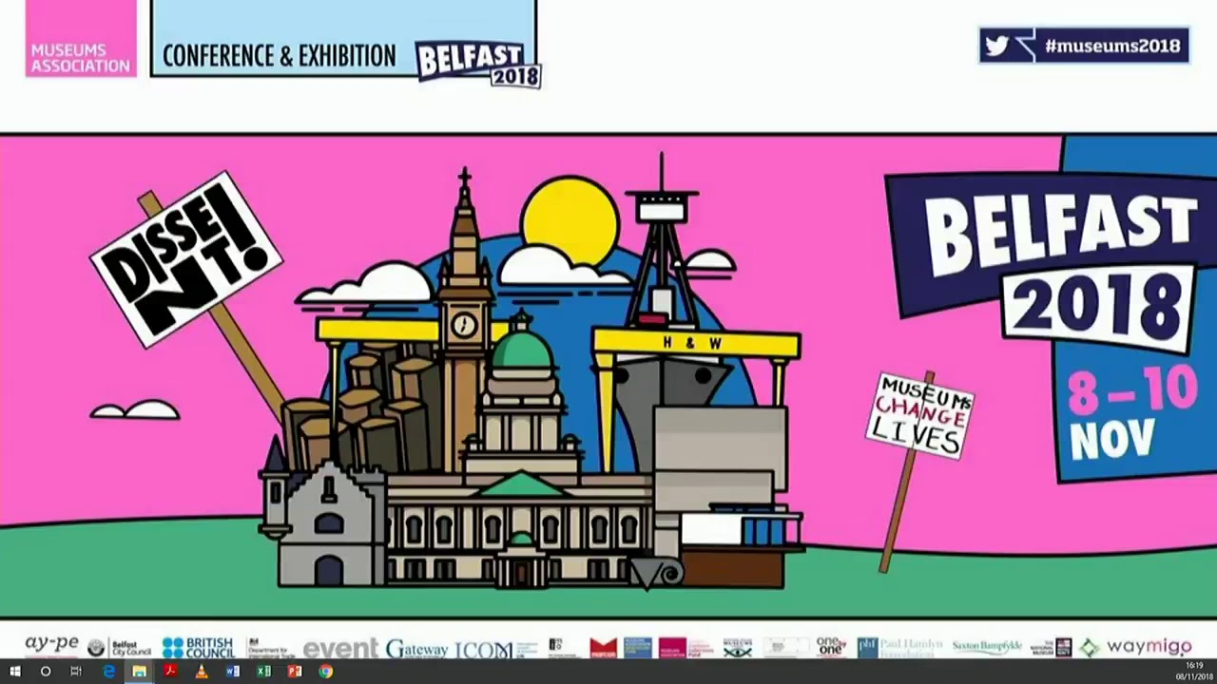1217x684 pixels.
Task: Click the event sponsor logo
Action: 340,649
